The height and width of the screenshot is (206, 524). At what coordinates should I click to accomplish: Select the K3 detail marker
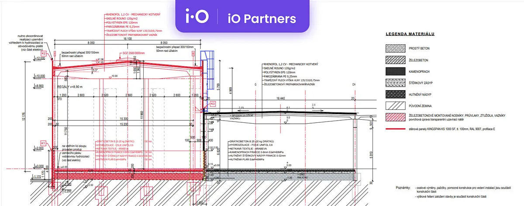coord(213,104)
